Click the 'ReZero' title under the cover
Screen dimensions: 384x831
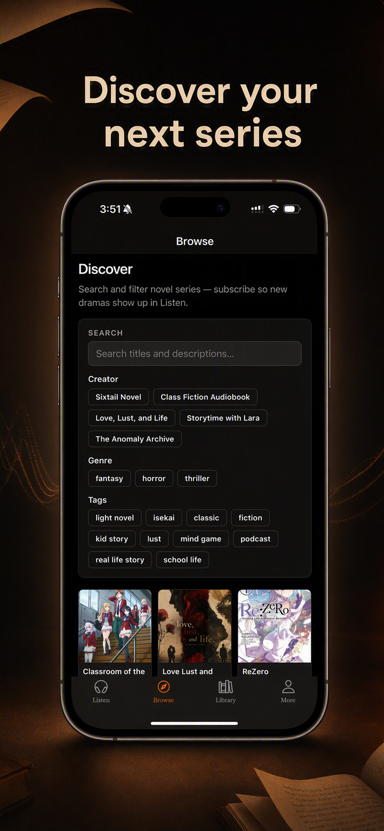point(255,671)
